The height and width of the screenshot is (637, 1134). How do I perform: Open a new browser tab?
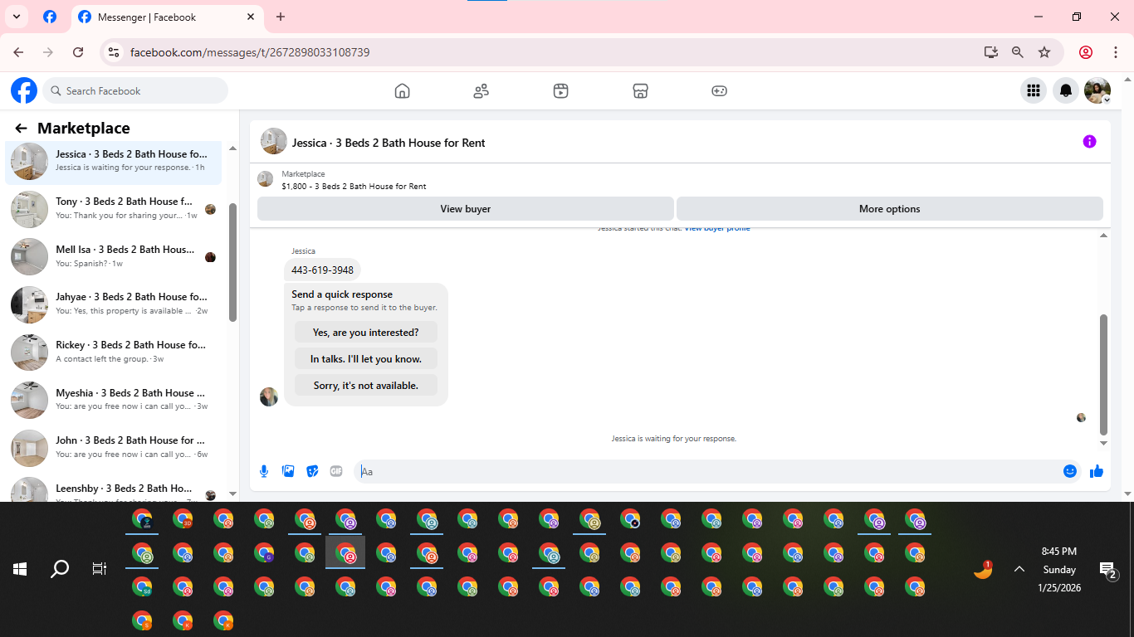coord(281,17)
